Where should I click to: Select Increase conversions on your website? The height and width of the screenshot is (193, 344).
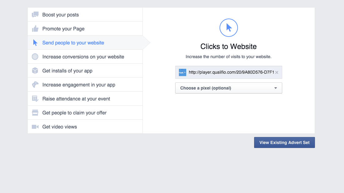point(83,57)
